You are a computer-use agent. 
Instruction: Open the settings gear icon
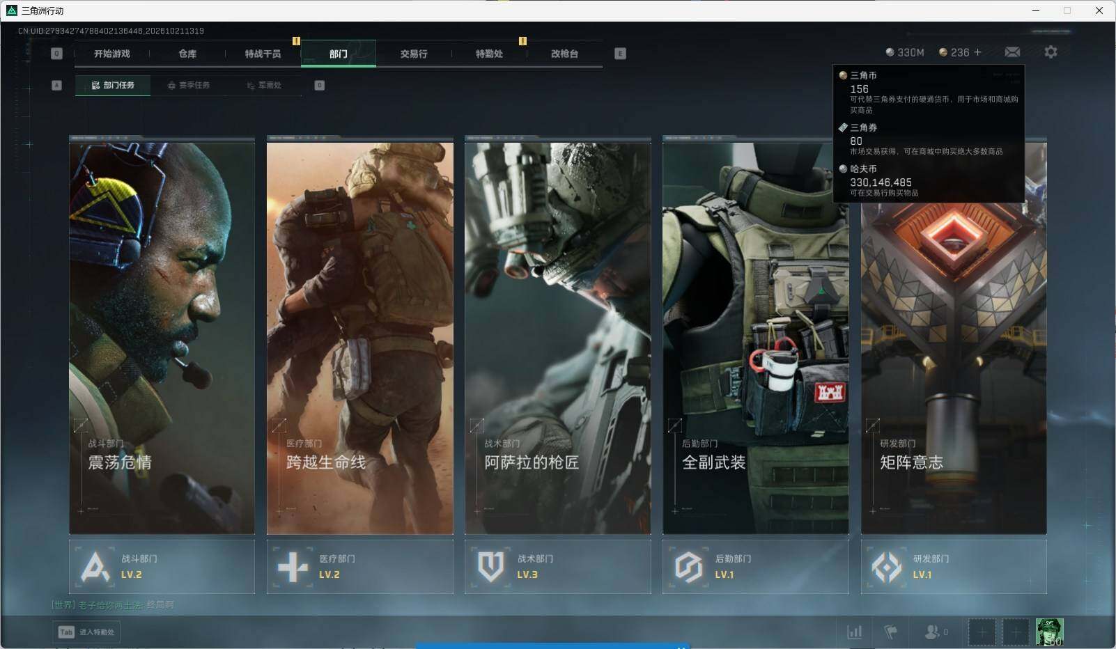coord(1051,52)
